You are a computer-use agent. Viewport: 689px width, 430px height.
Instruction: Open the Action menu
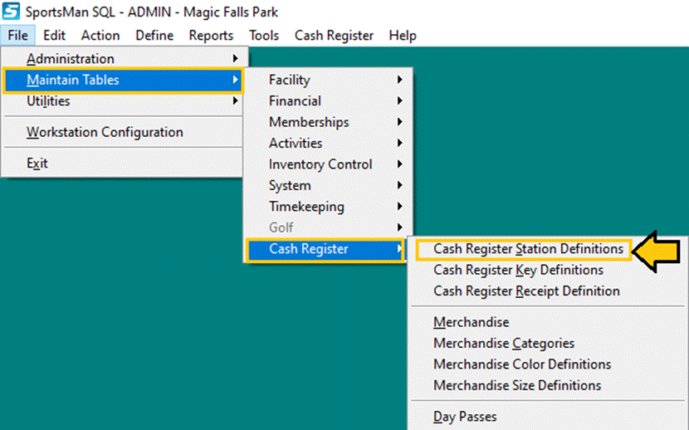tap(100, 35)
